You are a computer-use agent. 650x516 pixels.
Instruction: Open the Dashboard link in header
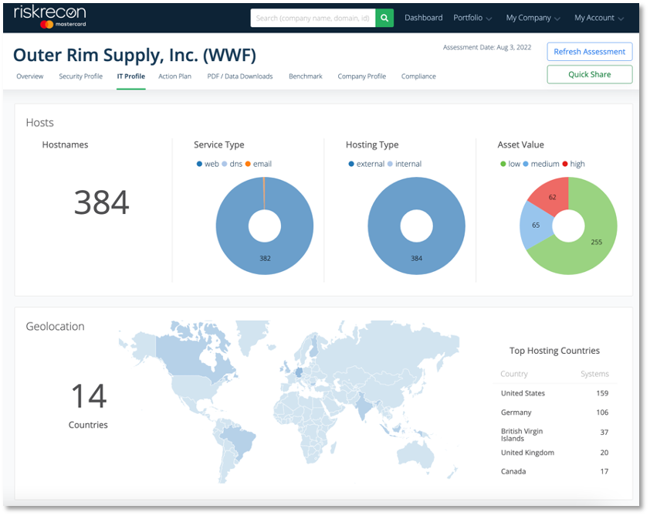[424, 18]
